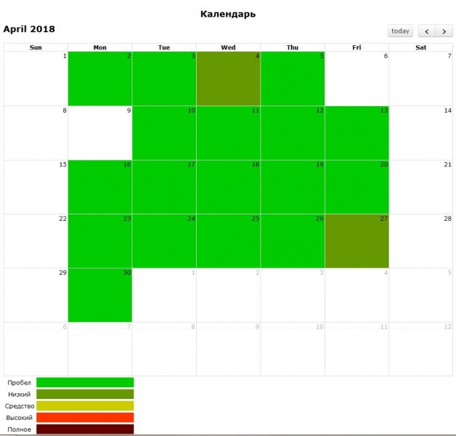Click the orange-red Высокий legend swatch

click(x=85, y=417)
